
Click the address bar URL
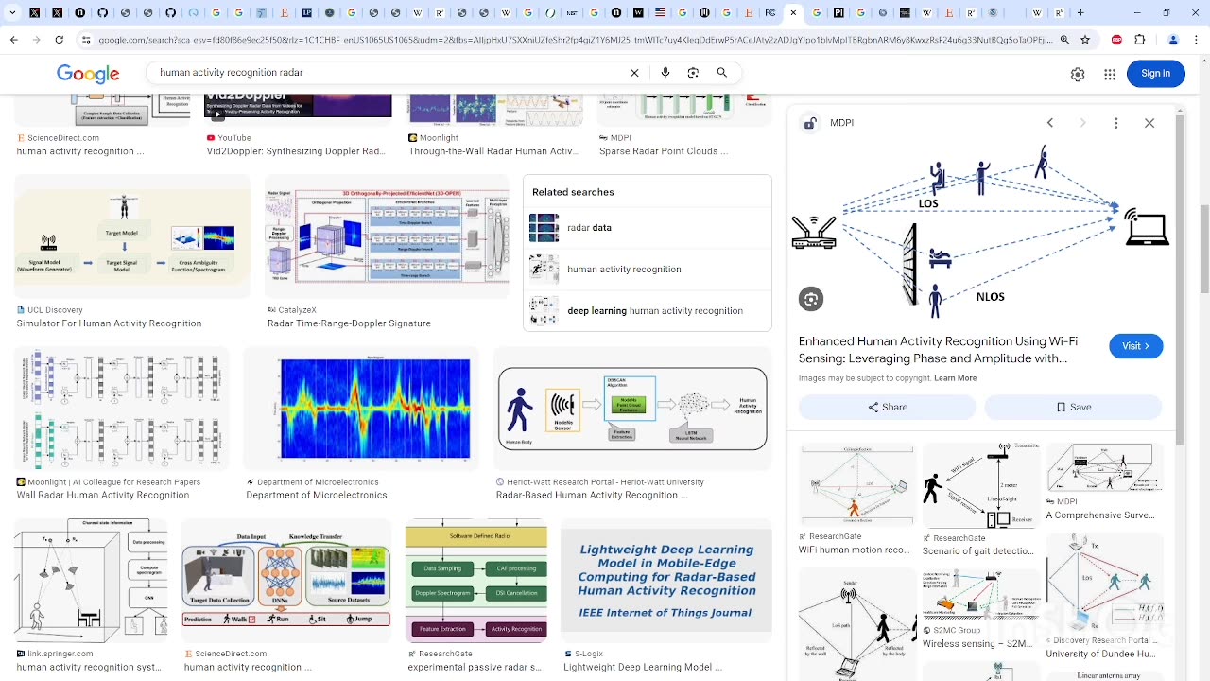click(x=574, y=40)
